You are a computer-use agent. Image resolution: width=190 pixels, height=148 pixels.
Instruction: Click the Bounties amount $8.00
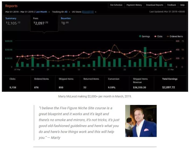65,23
